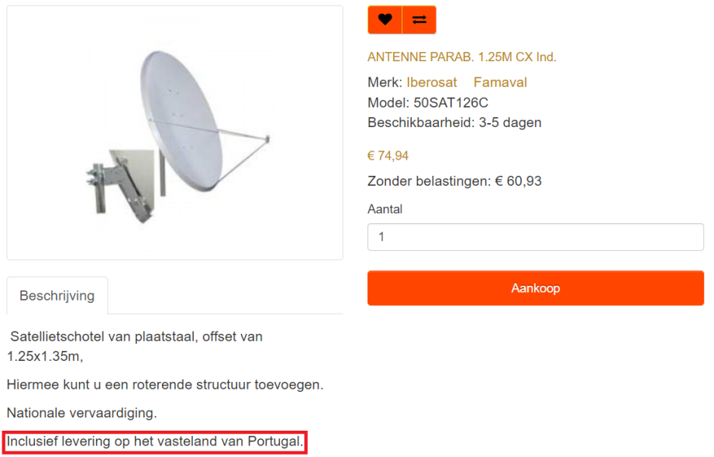Click the Satellietschotel van plaatstaal description paragraph

pyautogui.click(x=136, y=346)
